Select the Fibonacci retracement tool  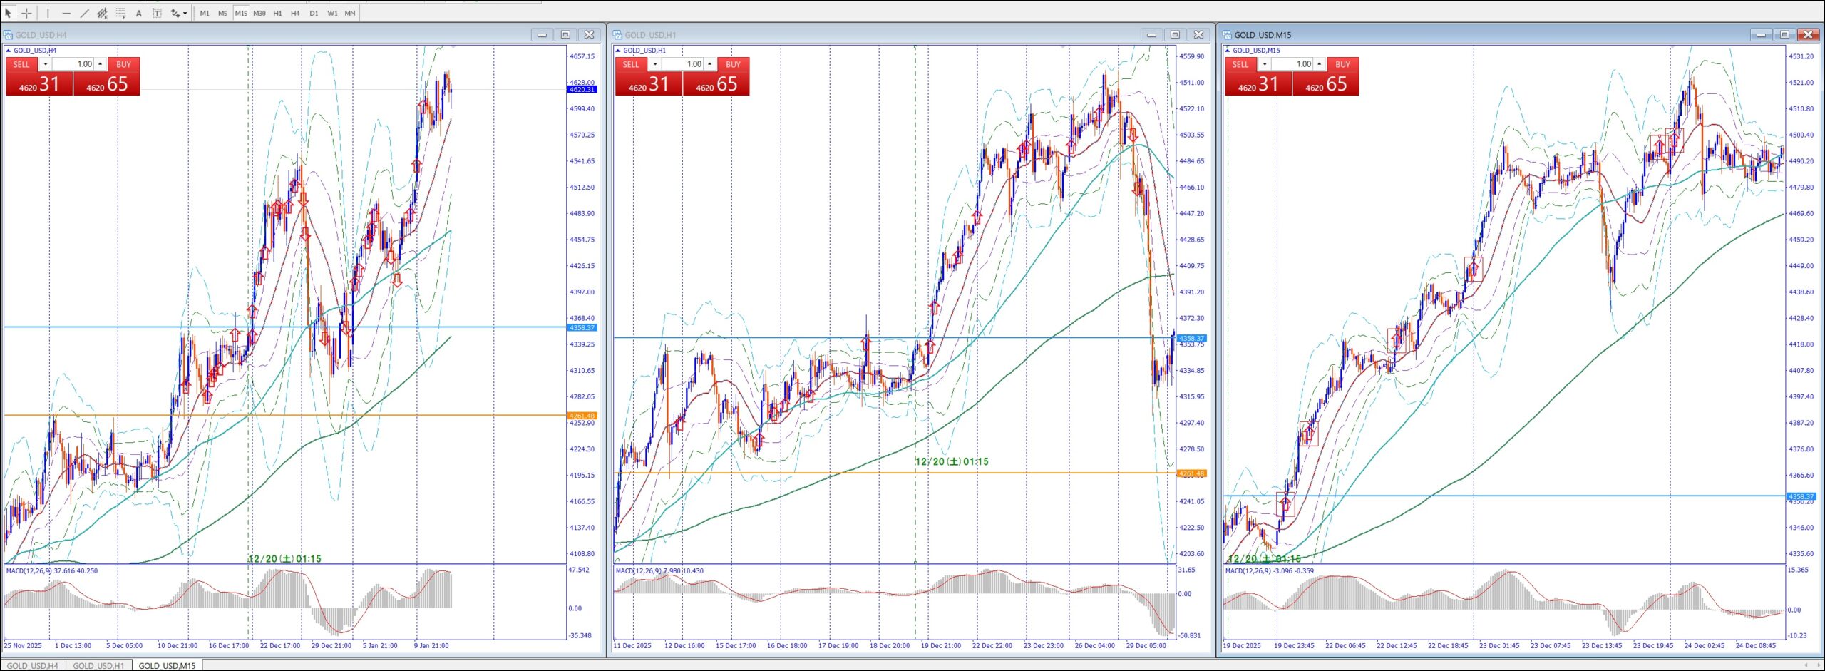click(120, 13)
